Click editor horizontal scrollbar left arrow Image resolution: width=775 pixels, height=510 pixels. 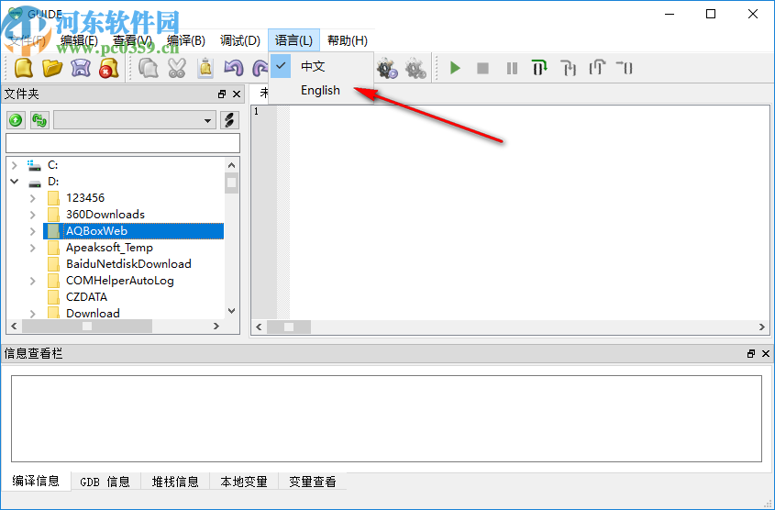click(259, 327)
